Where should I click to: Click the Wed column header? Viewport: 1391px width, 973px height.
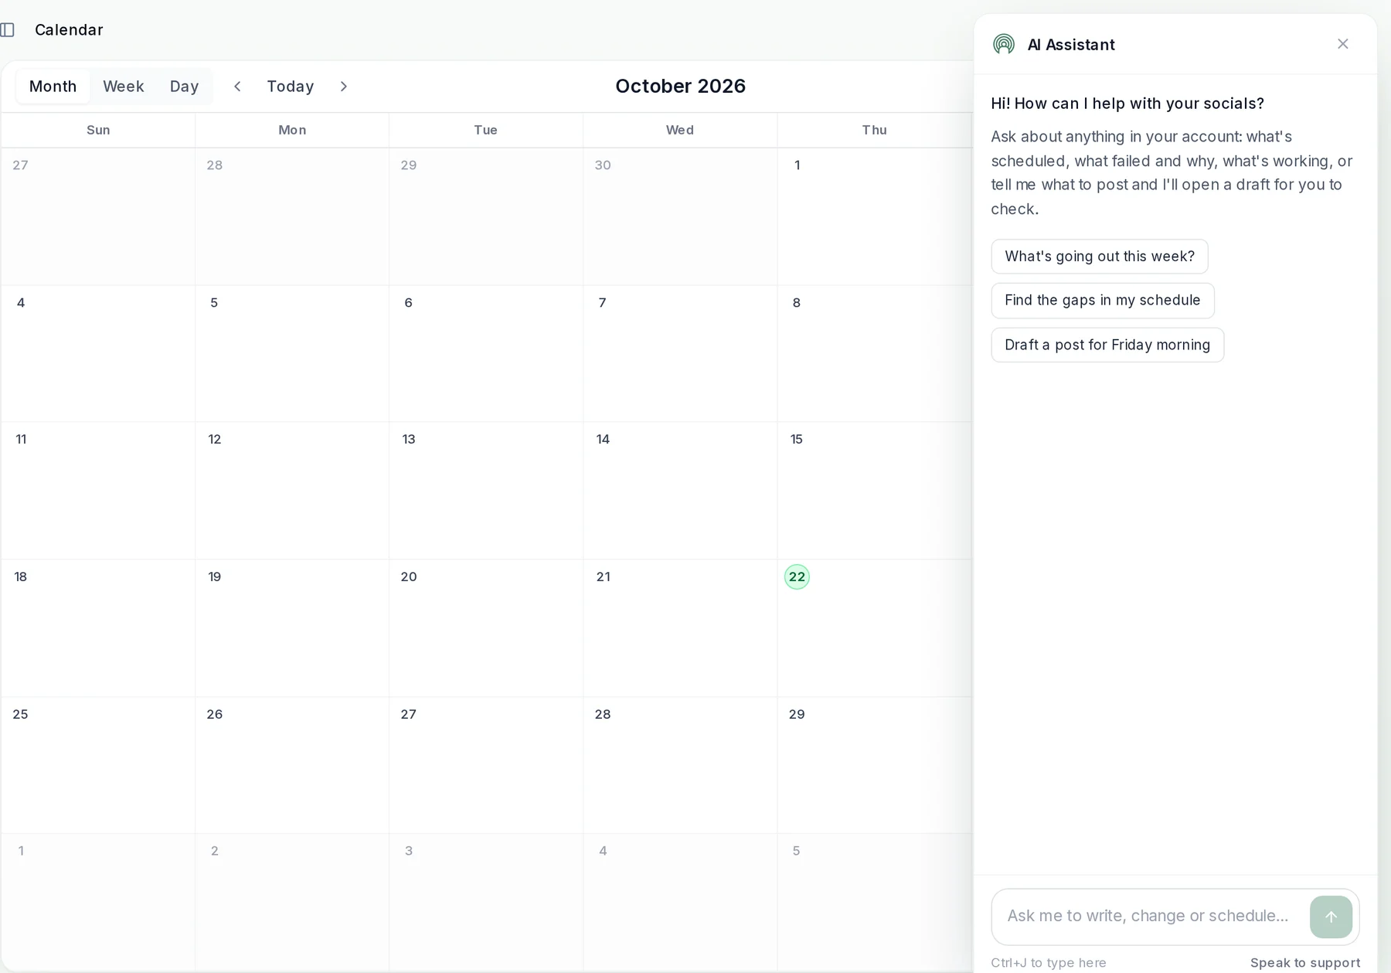(x=680, y=130)
